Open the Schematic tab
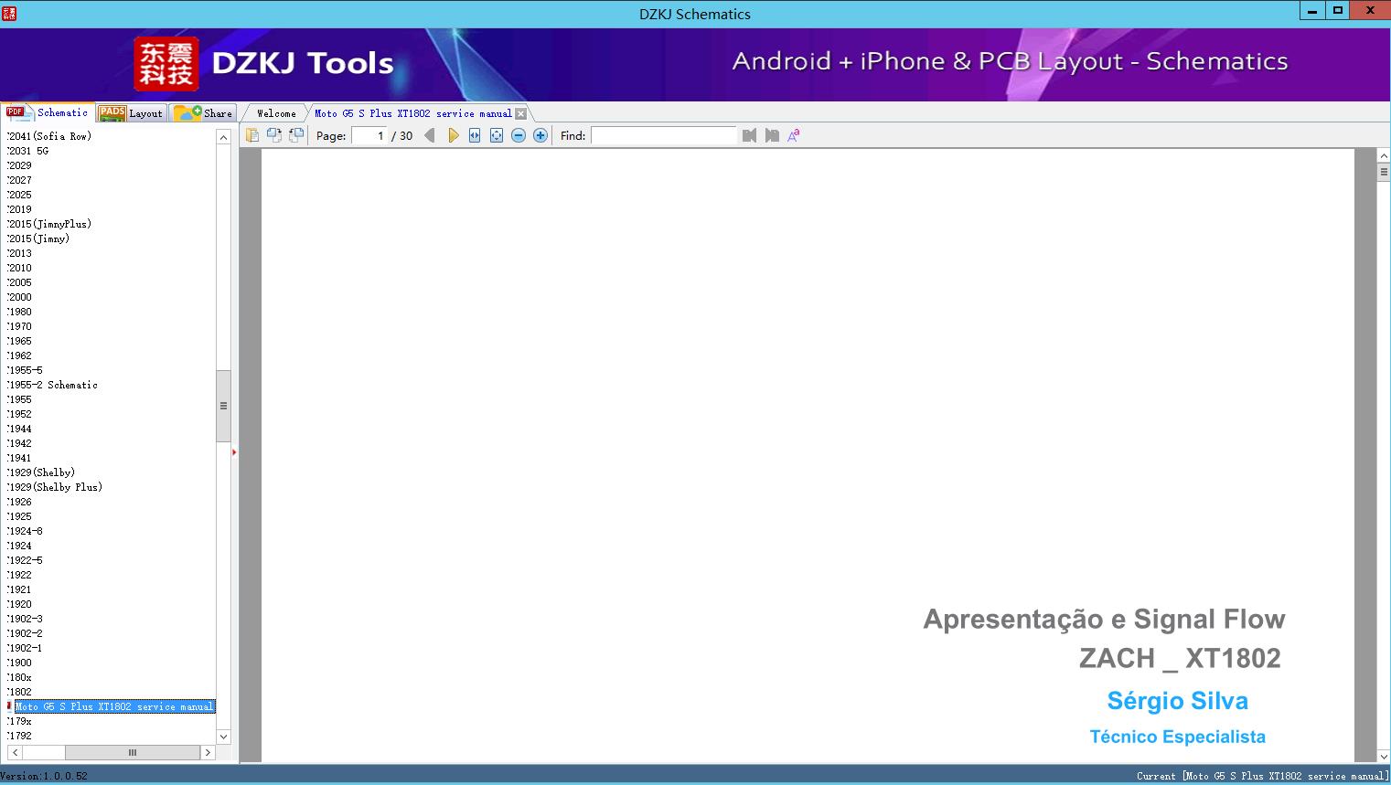The width and height of the screenshot is (1391, 785). click(x=48, y=112)
